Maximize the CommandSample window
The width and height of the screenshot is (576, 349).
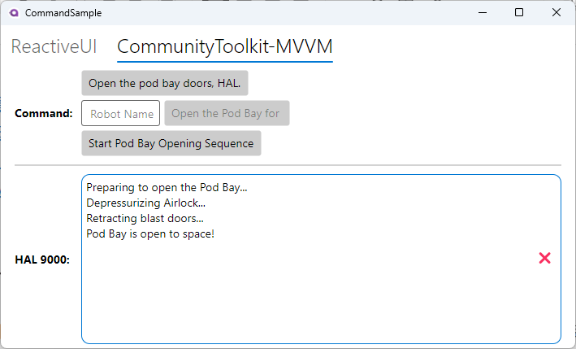(519, 12)
